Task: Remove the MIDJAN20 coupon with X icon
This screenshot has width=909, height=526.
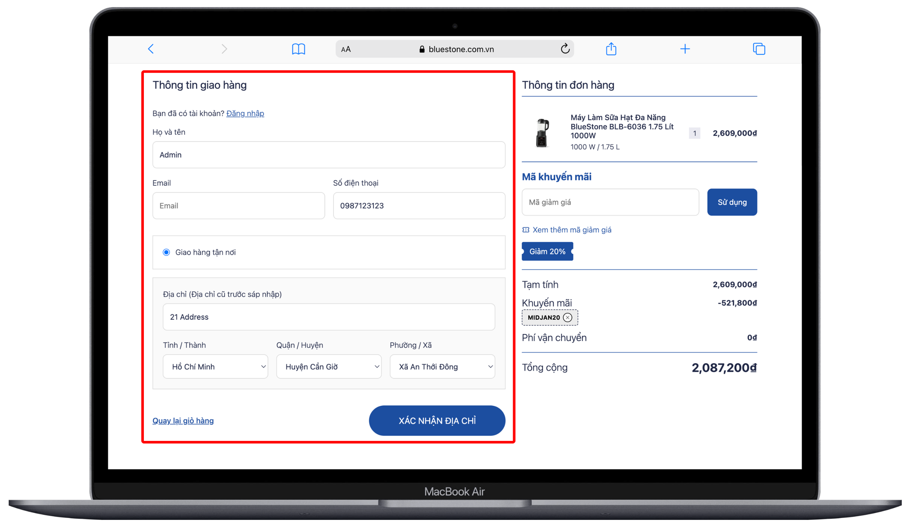Action: pos(568,318)
